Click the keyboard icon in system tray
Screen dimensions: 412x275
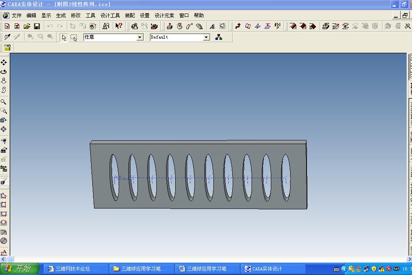click(336, 269)
